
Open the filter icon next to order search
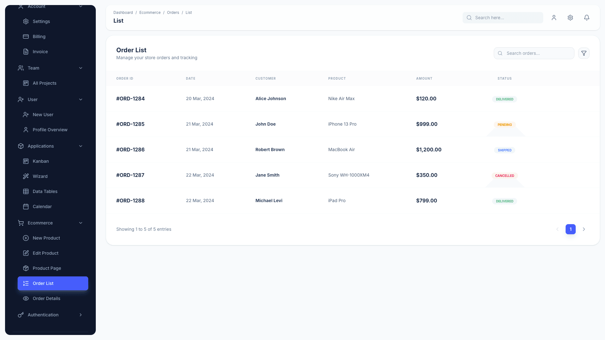point(584,53)
